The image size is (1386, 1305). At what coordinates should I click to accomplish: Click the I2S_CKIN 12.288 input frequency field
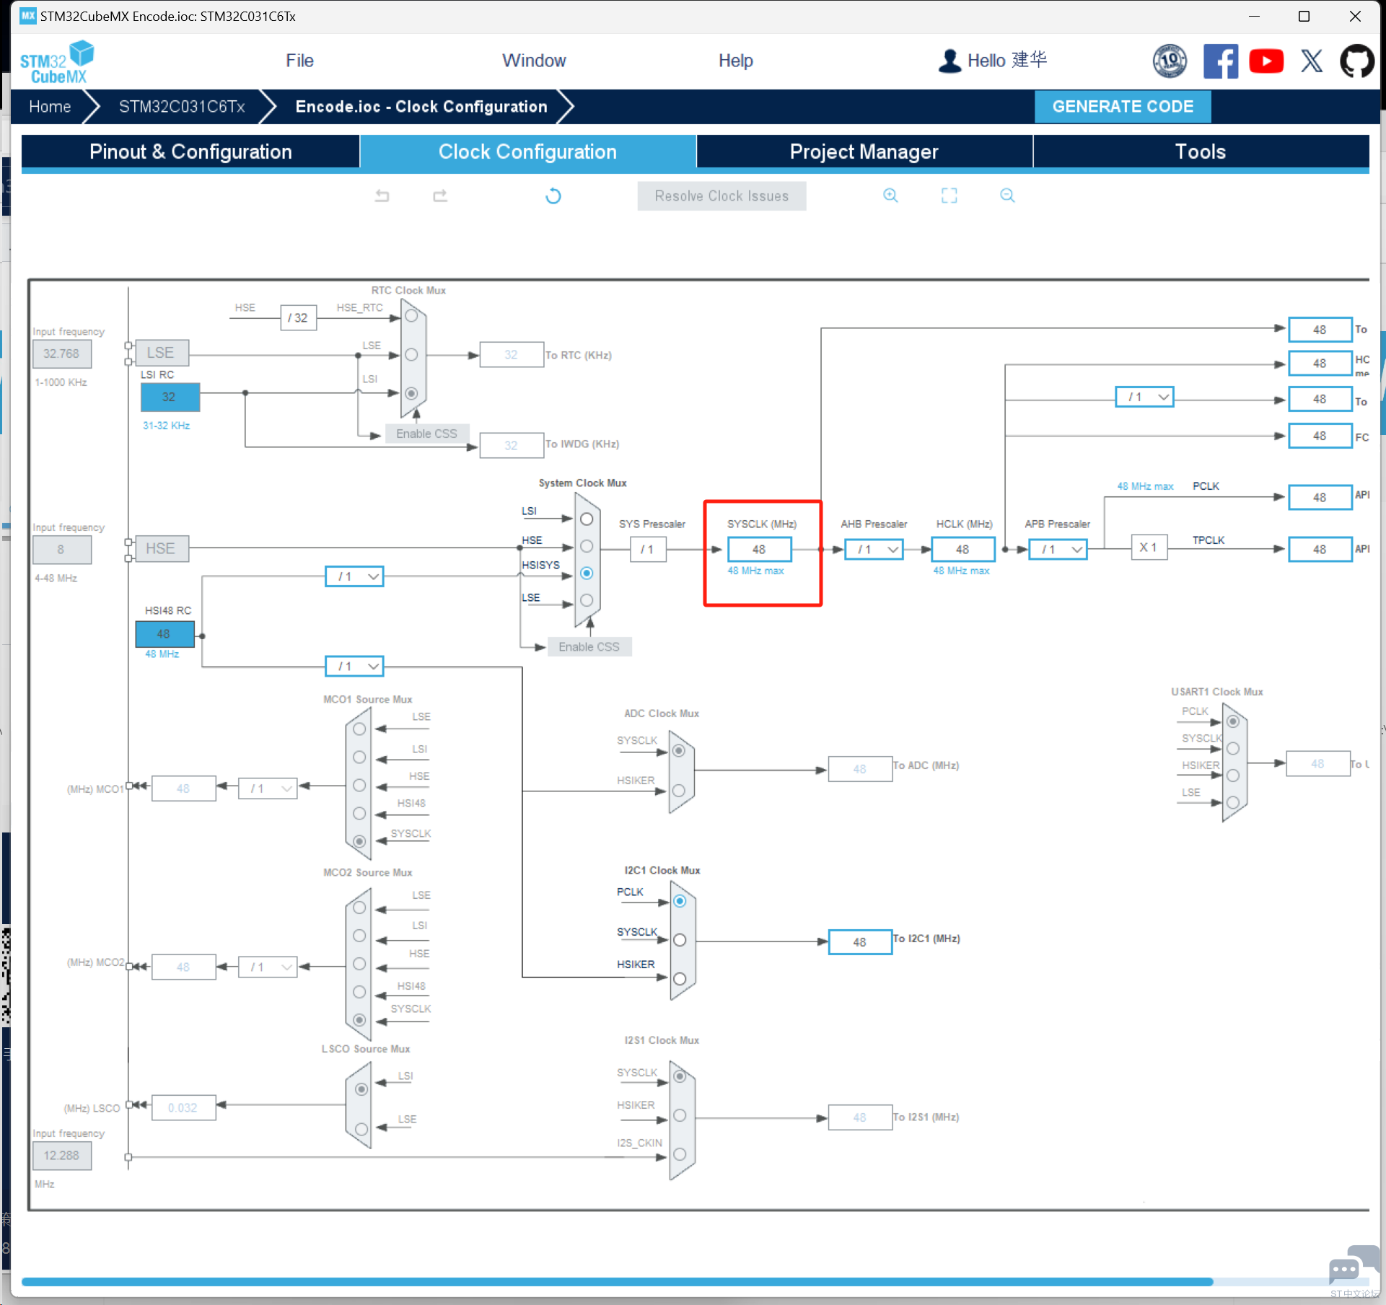pos(61,1156)
